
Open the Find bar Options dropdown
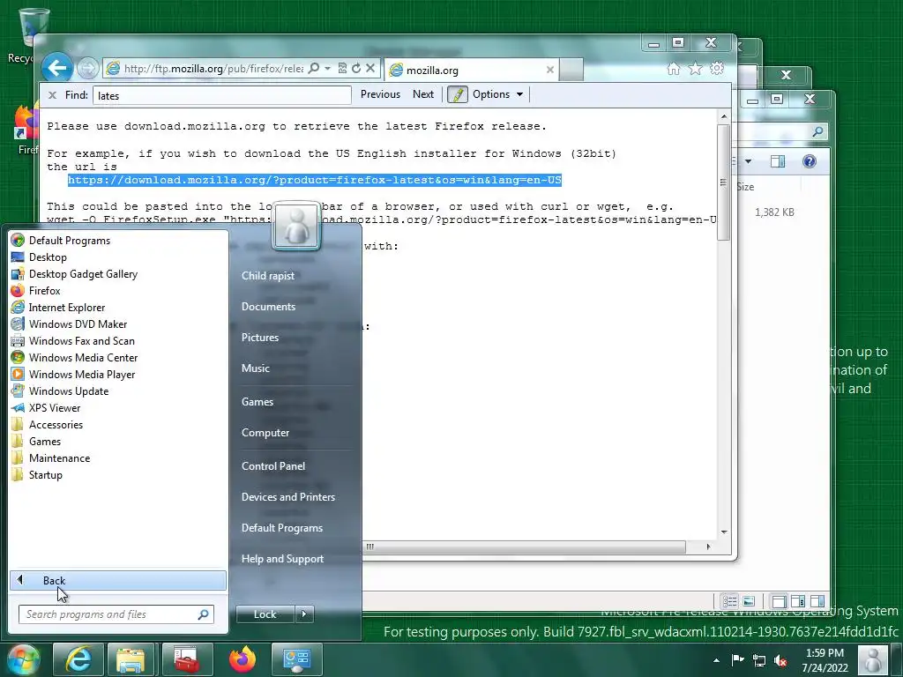click(497, 94)
